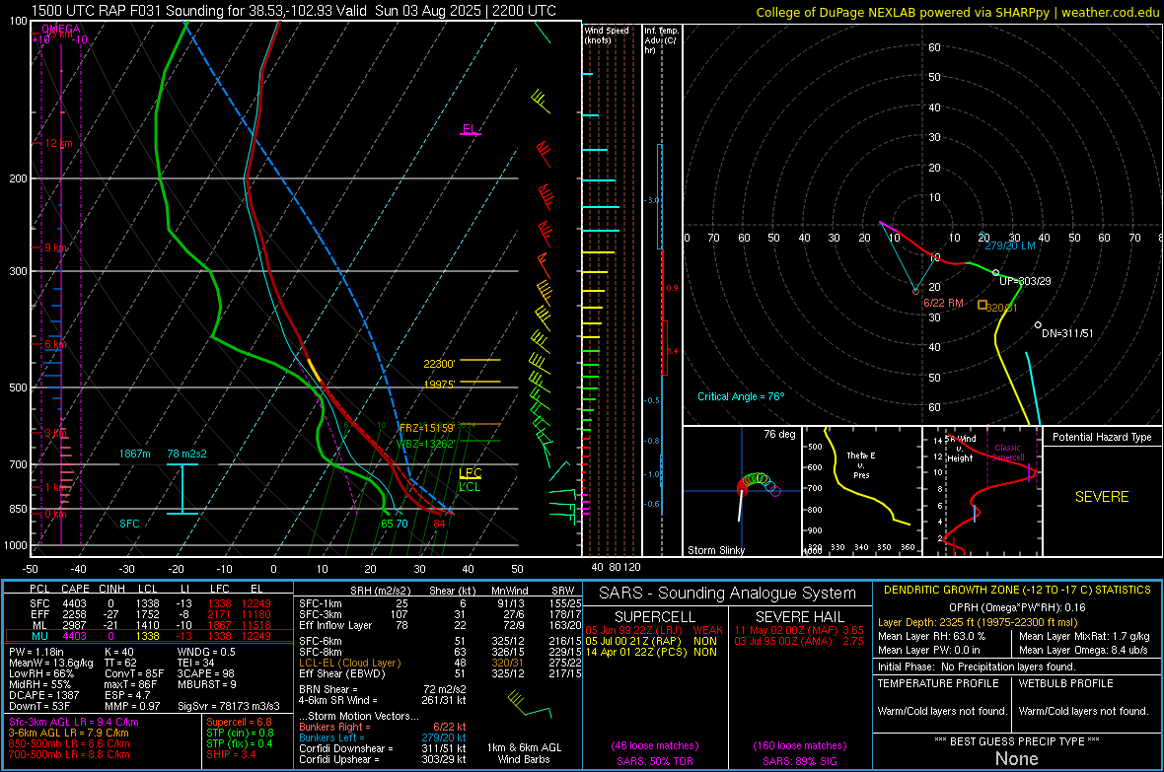This screenshot has width=1164, height=772.
Task: Click the SUPERCELL analogue column header
Action: coord(655,617)
